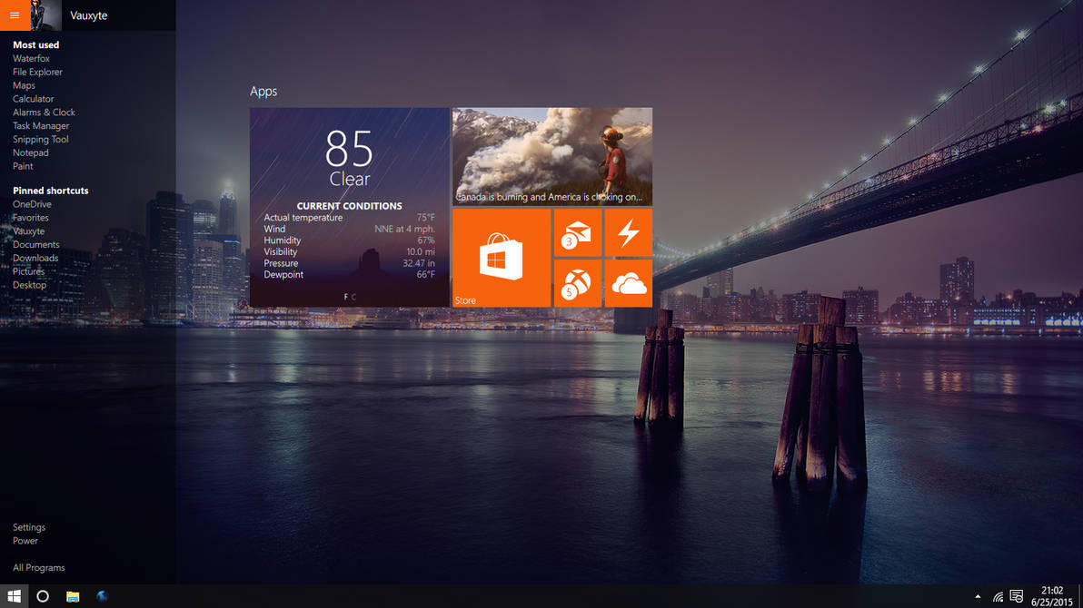The width and height of the screenshot is (1083, 608).
Task: Switch the weather tile to Fahrenheit
Action: (x=346, y=297)
